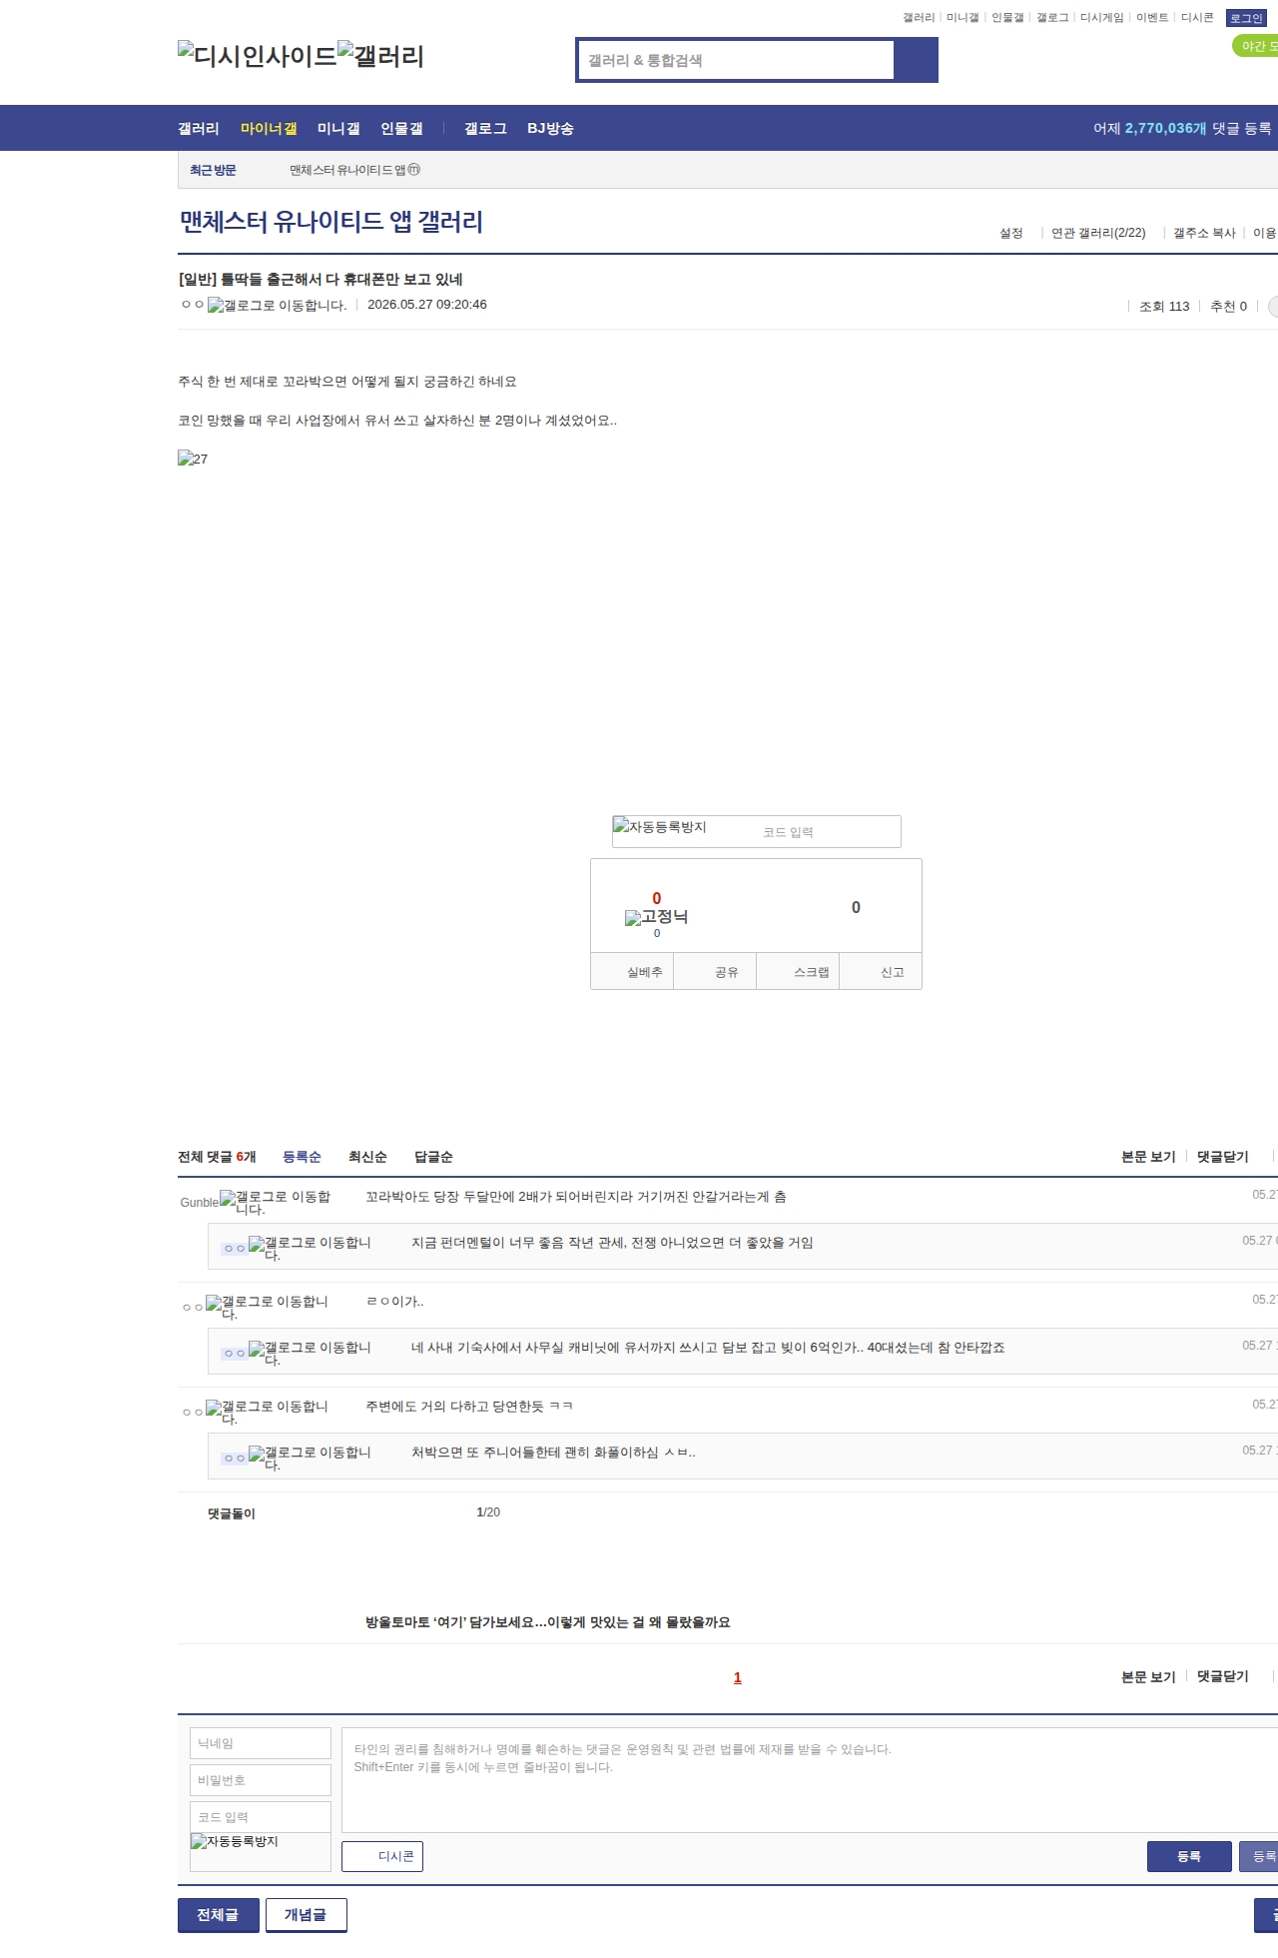Click 갤러리 in the top utility links
Screen dimensions: 1278x1958
point(919,18)
